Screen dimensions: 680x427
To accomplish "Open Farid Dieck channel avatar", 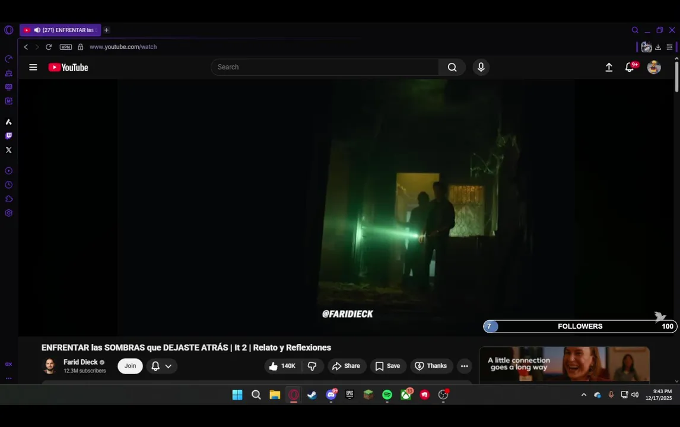I will pos(49,366).
